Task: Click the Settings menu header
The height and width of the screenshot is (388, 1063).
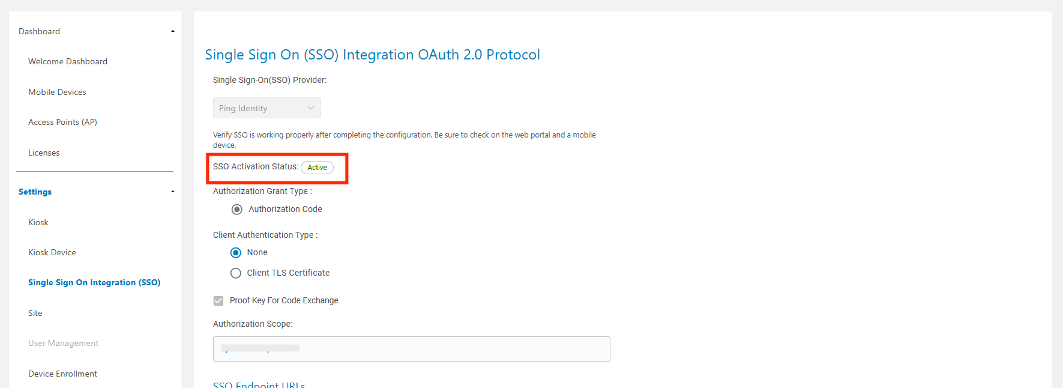Action: [x=35, y=192]
